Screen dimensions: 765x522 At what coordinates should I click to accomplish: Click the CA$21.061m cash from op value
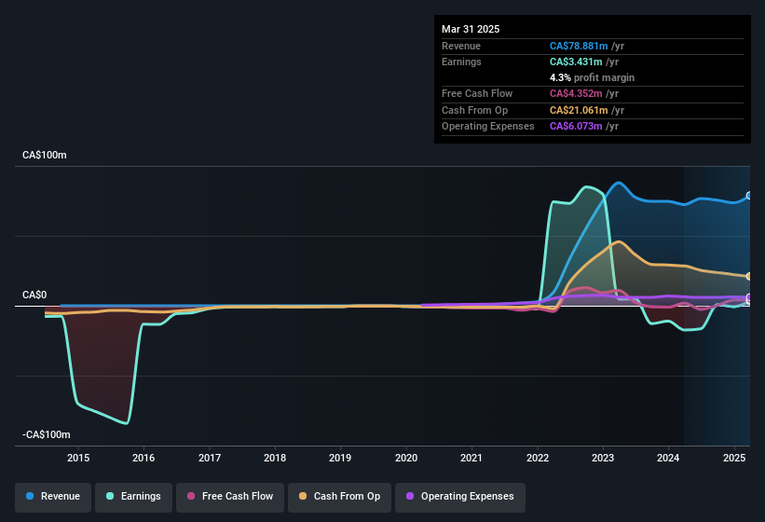click(x=579, y=110)
